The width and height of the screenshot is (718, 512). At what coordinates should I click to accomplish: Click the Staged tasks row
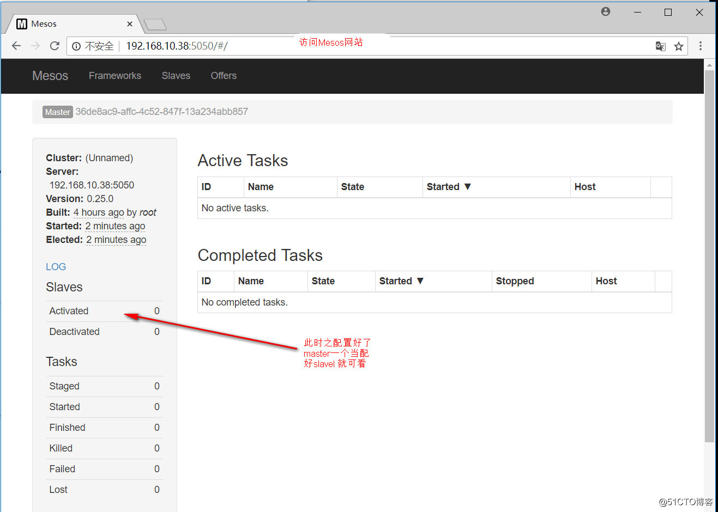point(104,386)
